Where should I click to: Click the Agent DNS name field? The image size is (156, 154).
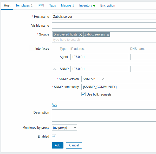(143, 57)
